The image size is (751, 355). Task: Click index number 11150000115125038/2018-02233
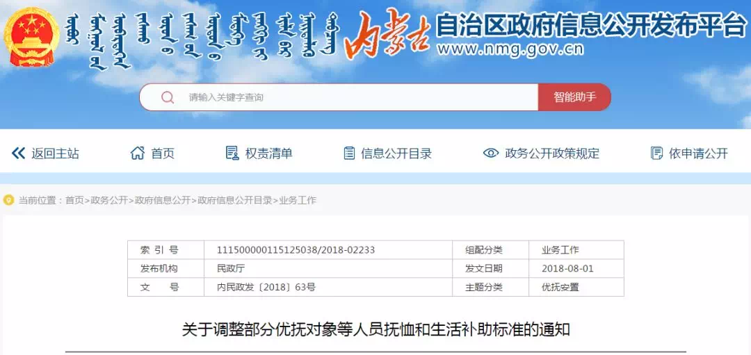(x=296, y=249)
